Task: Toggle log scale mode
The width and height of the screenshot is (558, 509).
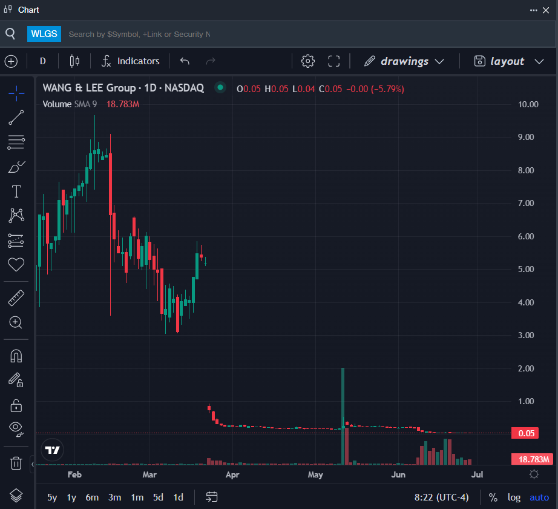Action: (x=514, y=497)
